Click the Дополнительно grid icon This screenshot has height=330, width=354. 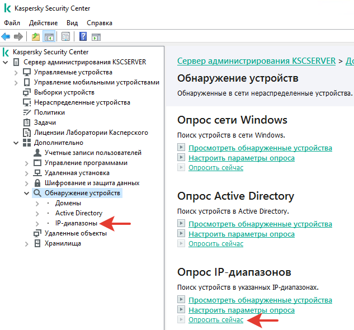point(27,143)
